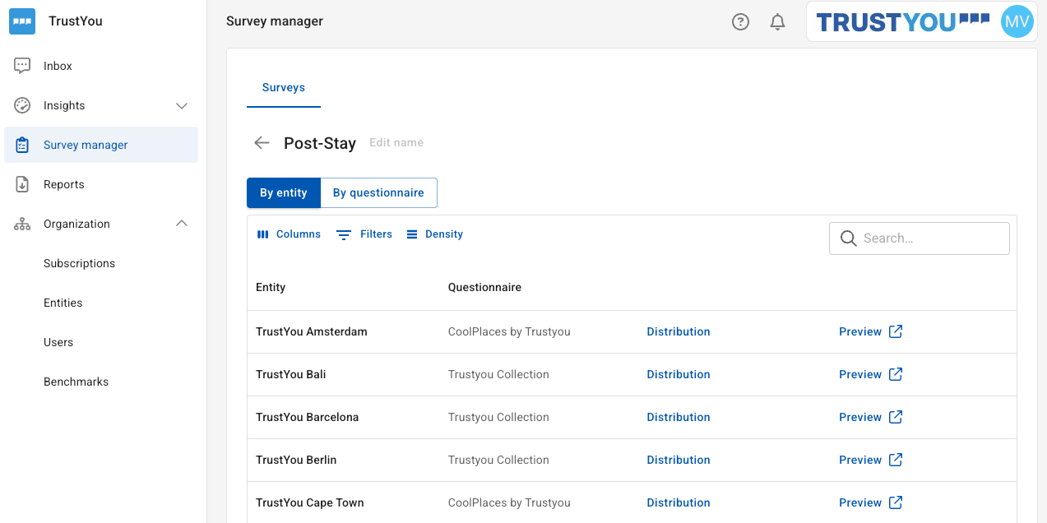Open Distribution for TrustYou Bali
The width and height of the screenshot is (1047, 523).
(x=679, y=374)
